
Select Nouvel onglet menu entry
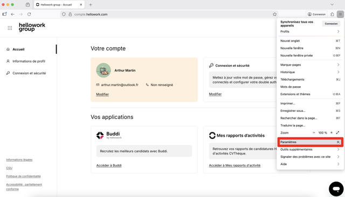pyautogui.click(x=310, y=41)
